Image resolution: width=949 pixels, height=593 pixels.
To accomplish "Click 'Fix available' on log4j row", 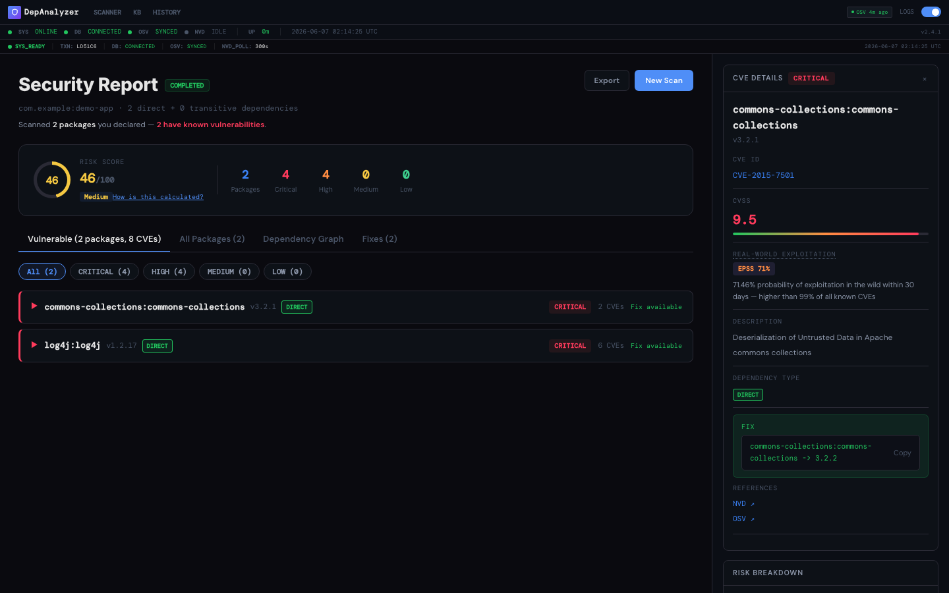I will coord(656,346).
